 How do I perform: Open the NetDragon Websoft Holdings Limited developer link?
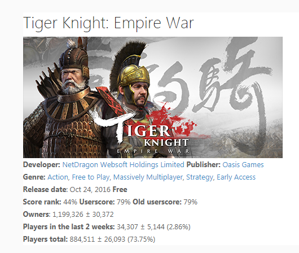(x=123, y=164)
